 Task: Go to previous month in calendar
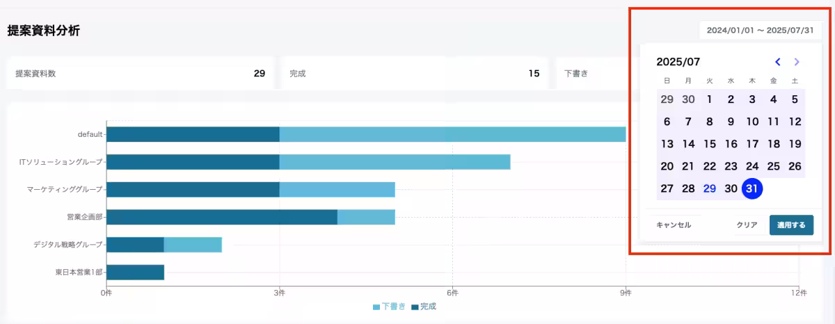click(x=778, y=62)
